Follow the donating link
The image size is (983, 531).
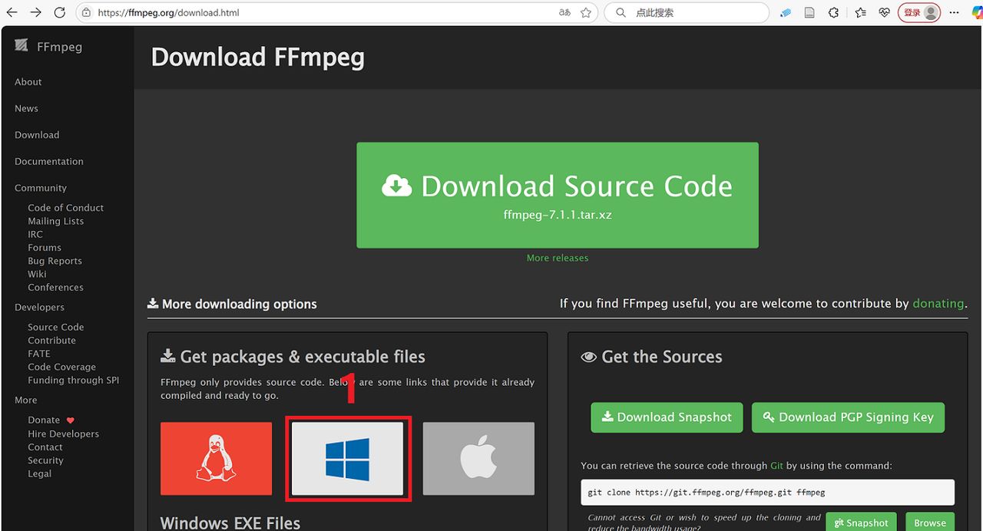(x=938, y=303)
